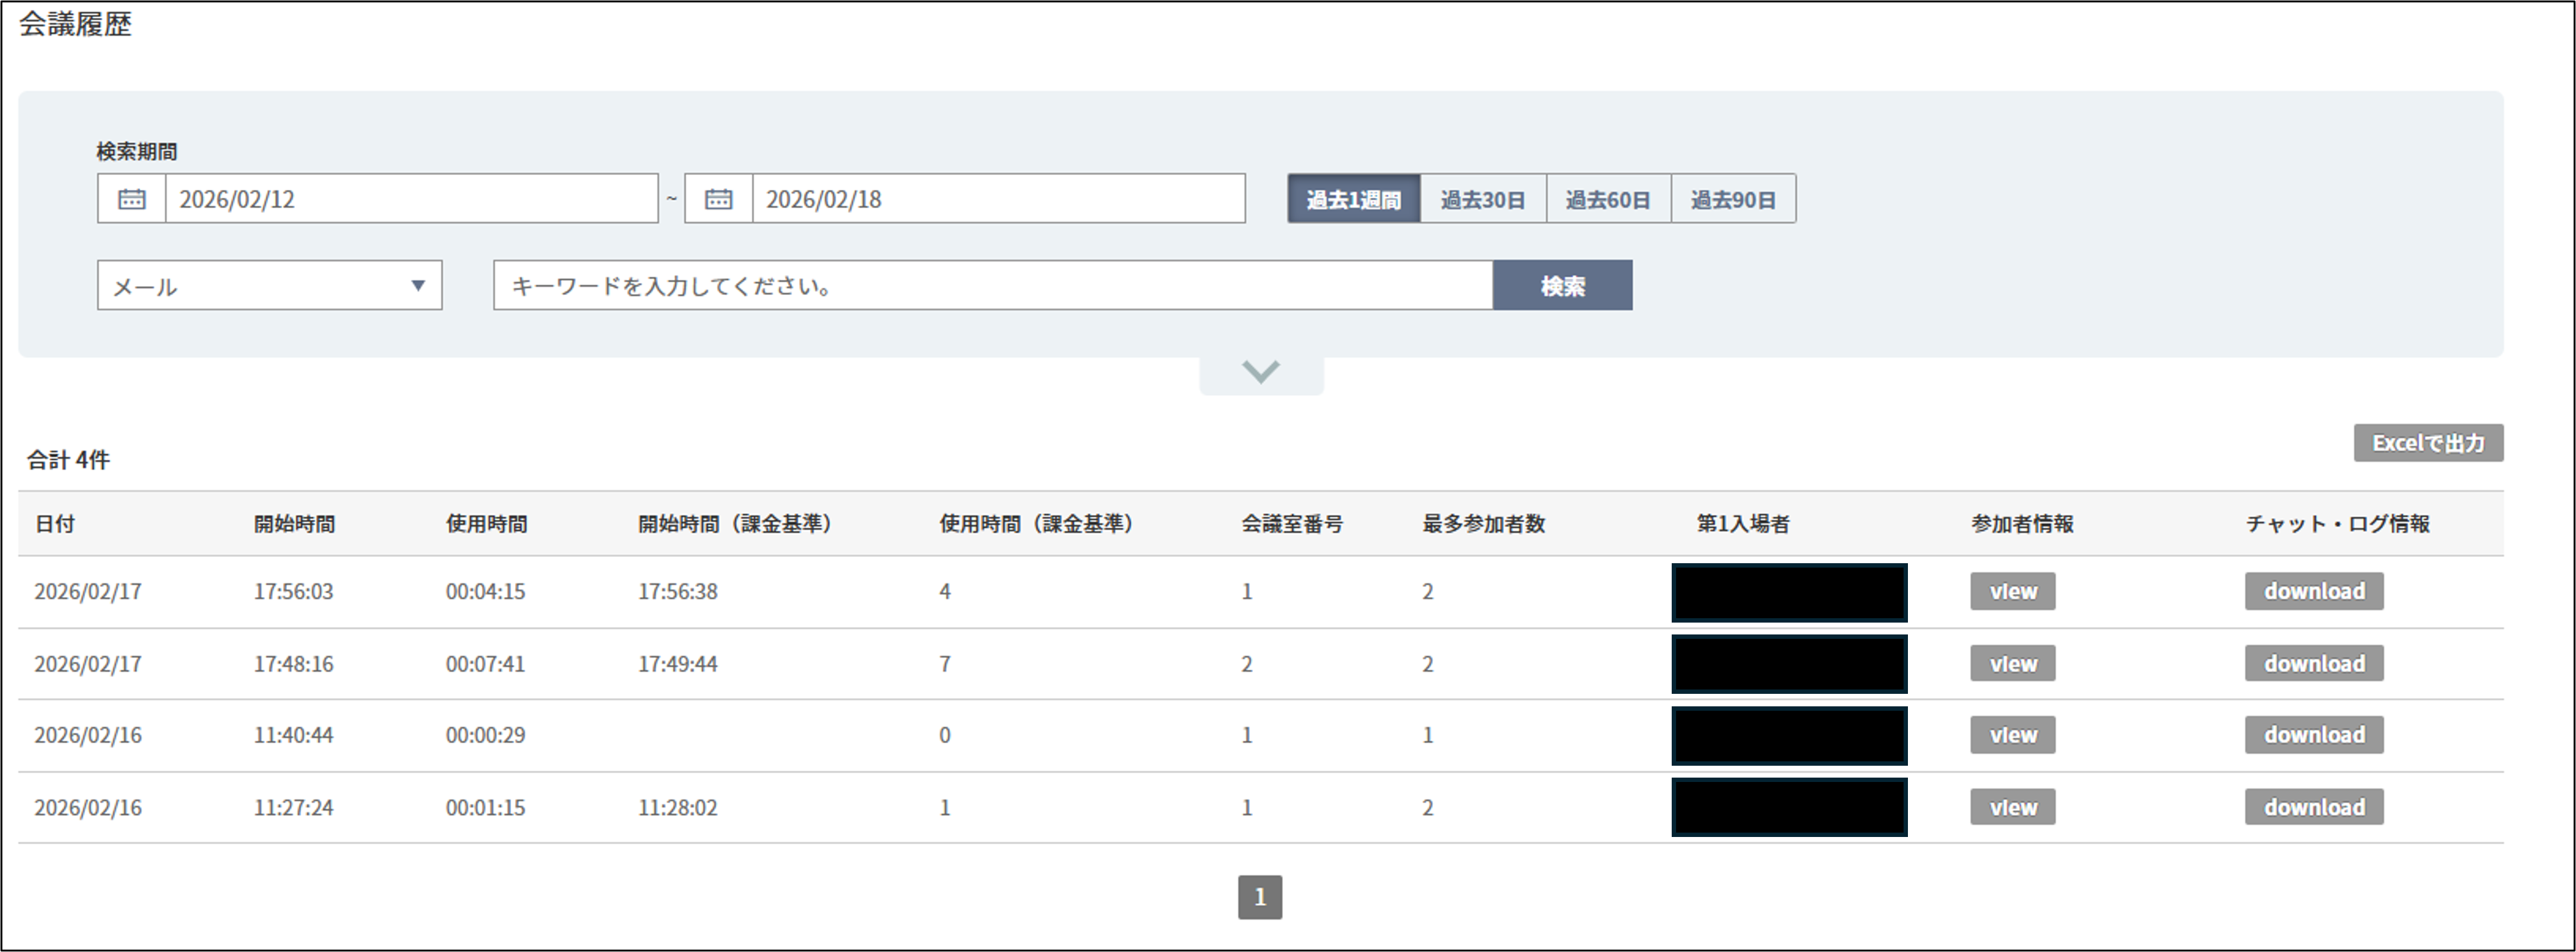Click the end date calendar icon

718,199
